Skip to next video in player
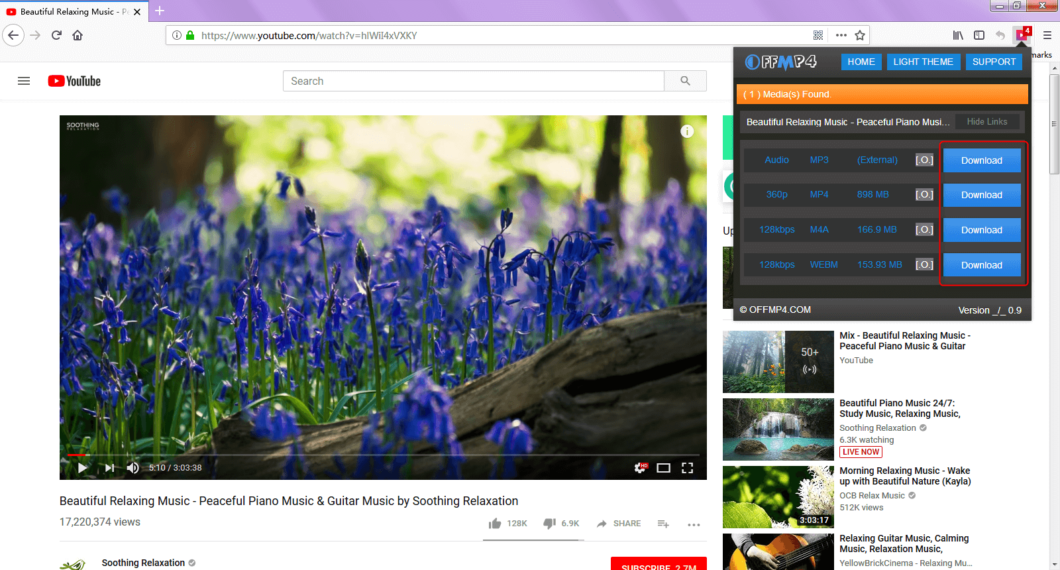The height and width of the screenshot is (570, 1060). tap(109, 468)
